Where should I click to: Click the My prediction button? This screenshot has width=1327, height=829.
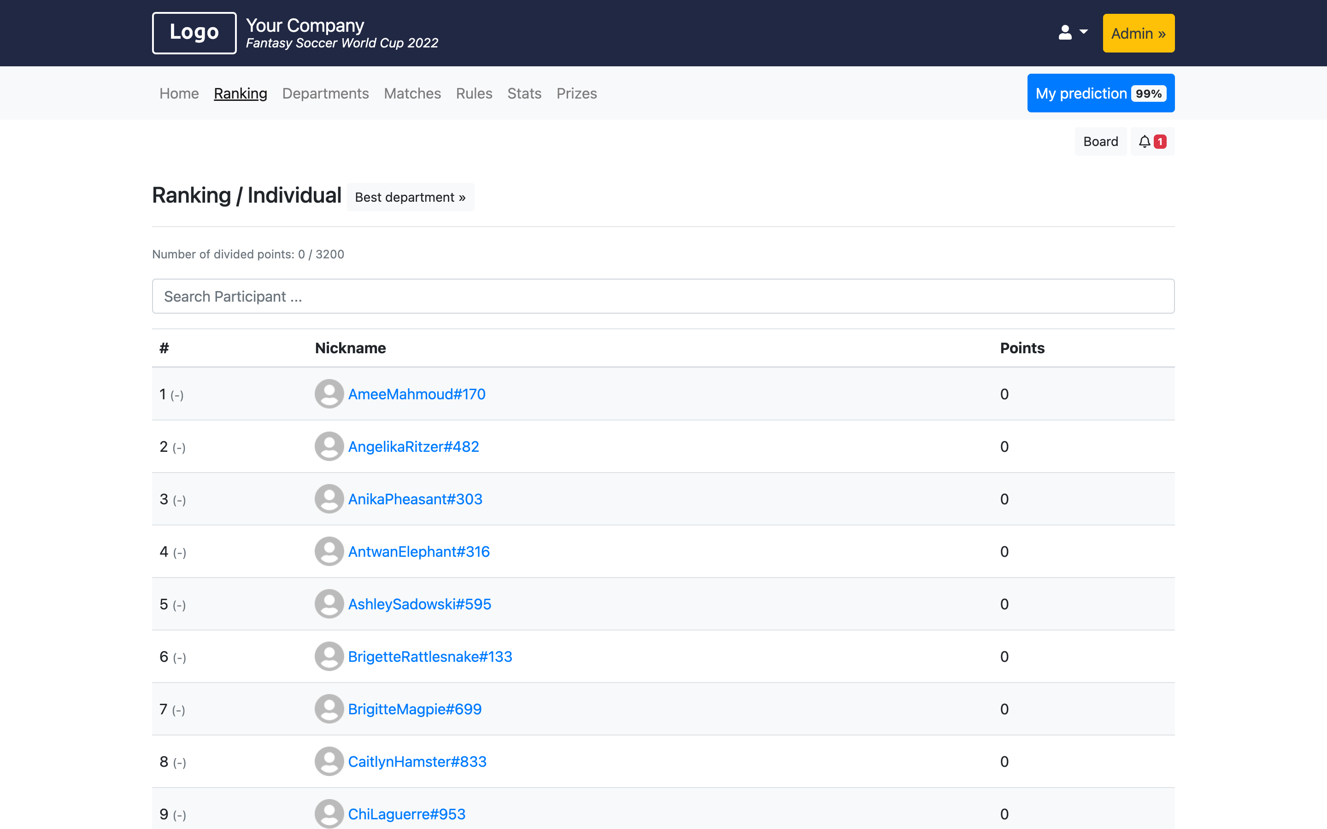click(1101, 93)
